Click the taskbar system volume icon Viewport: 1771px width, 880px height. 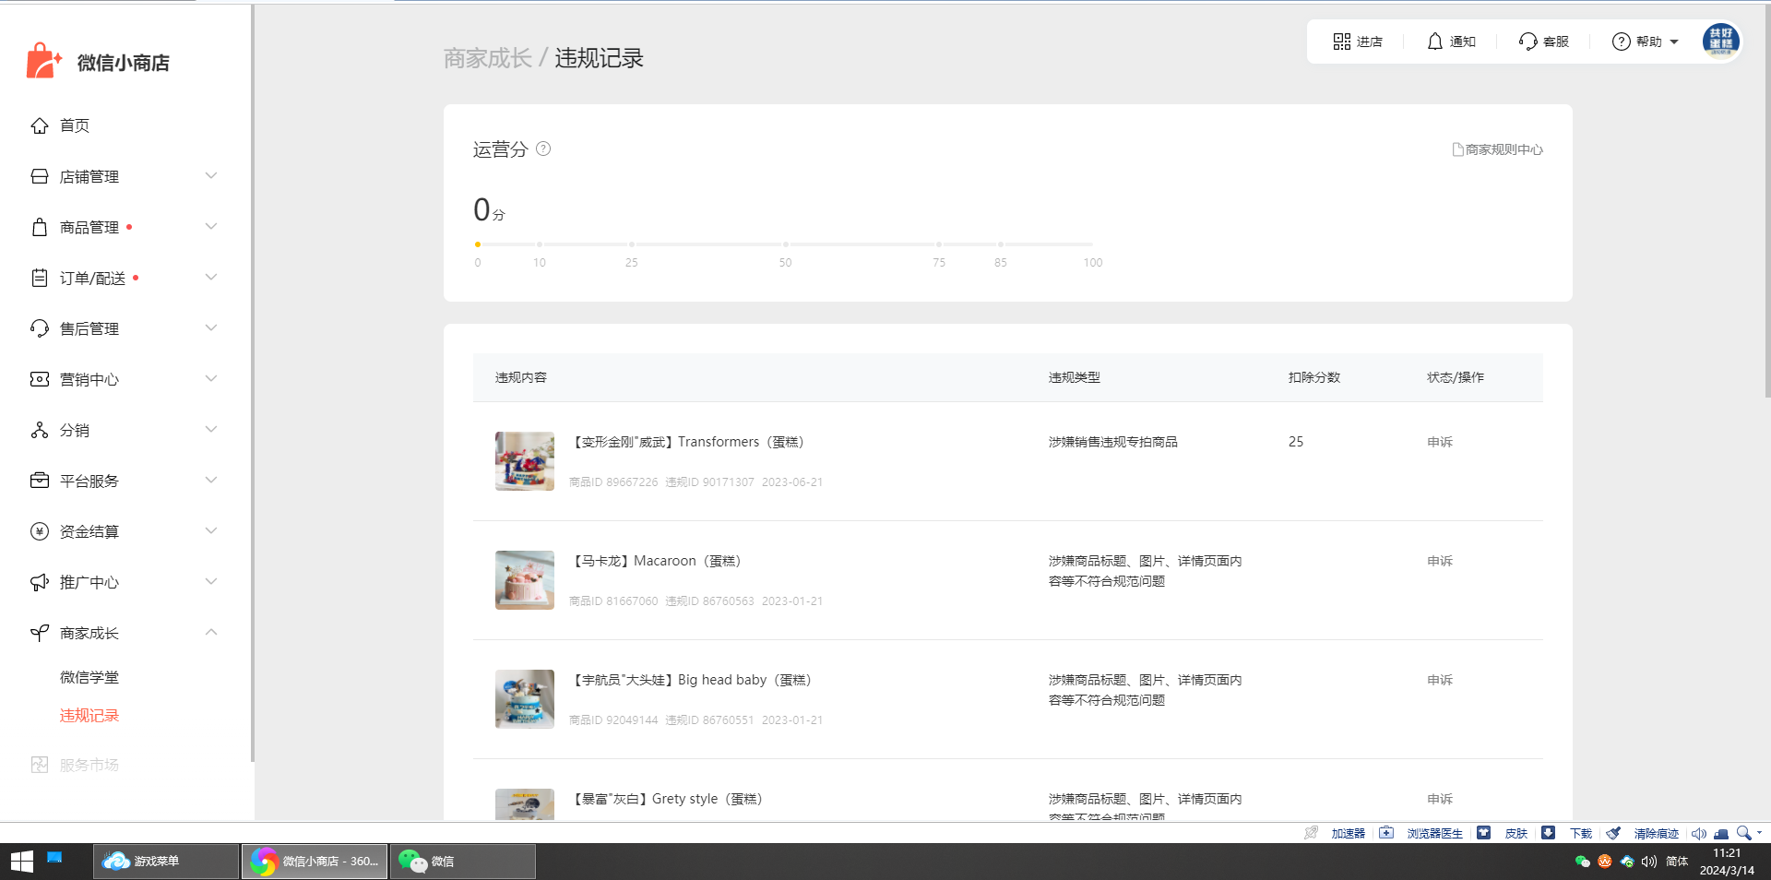1649,862
